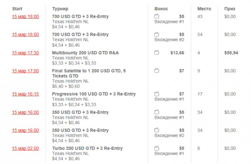Select the Turbo 200 USD GTD tournament name
This screenshot has height=164, width=251.
87,148
